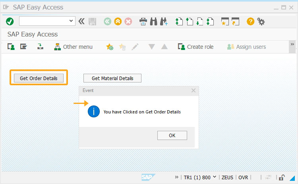Open the transaction command field dropdown
Image resolution: width=298 pixels, height=184 pixels.
pyautogui.click(x=71, y=21)
